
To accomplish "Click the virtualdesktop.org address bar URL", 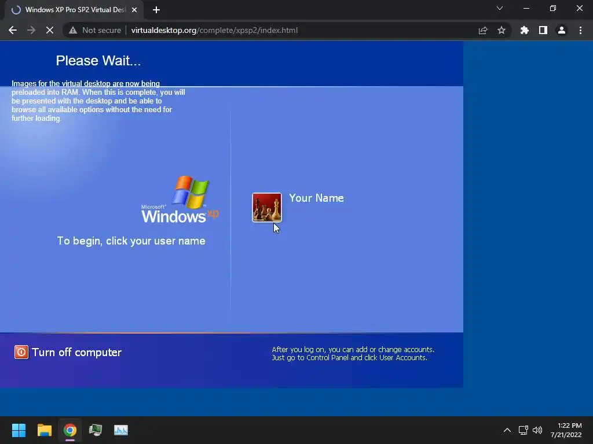I will click(214, 30).
